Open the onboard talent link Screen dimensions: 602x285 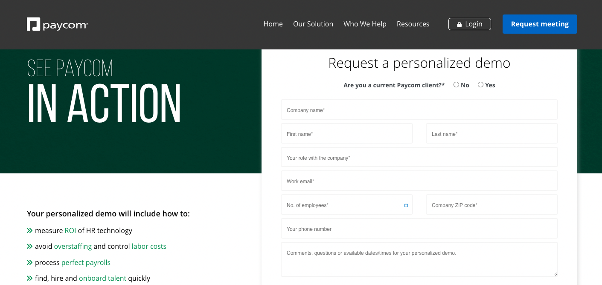pyautogui.click(x=102, y=278)
